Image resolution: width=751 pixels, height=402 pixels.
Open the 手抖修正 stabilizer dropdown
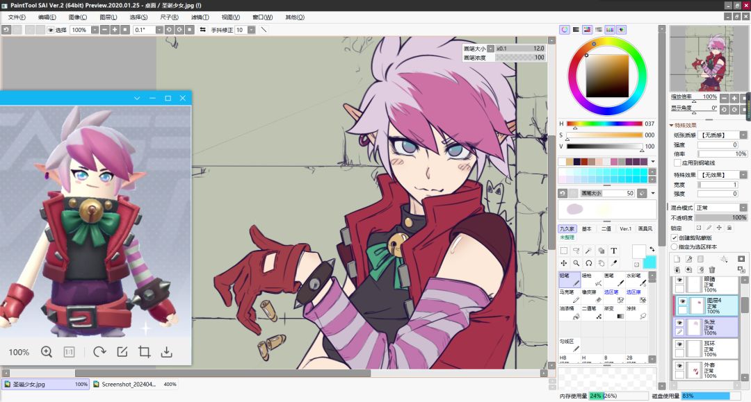point(252,30)
